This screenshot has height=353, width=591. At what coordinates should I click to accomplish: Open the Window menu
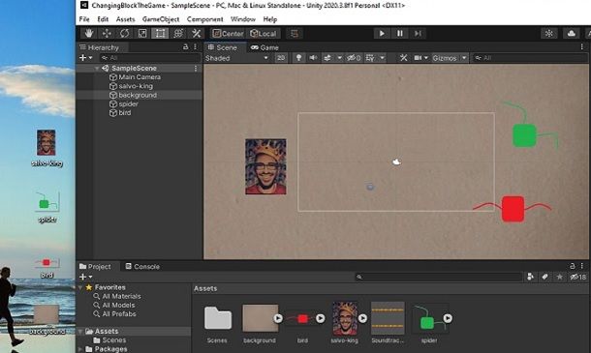(243, 19)
